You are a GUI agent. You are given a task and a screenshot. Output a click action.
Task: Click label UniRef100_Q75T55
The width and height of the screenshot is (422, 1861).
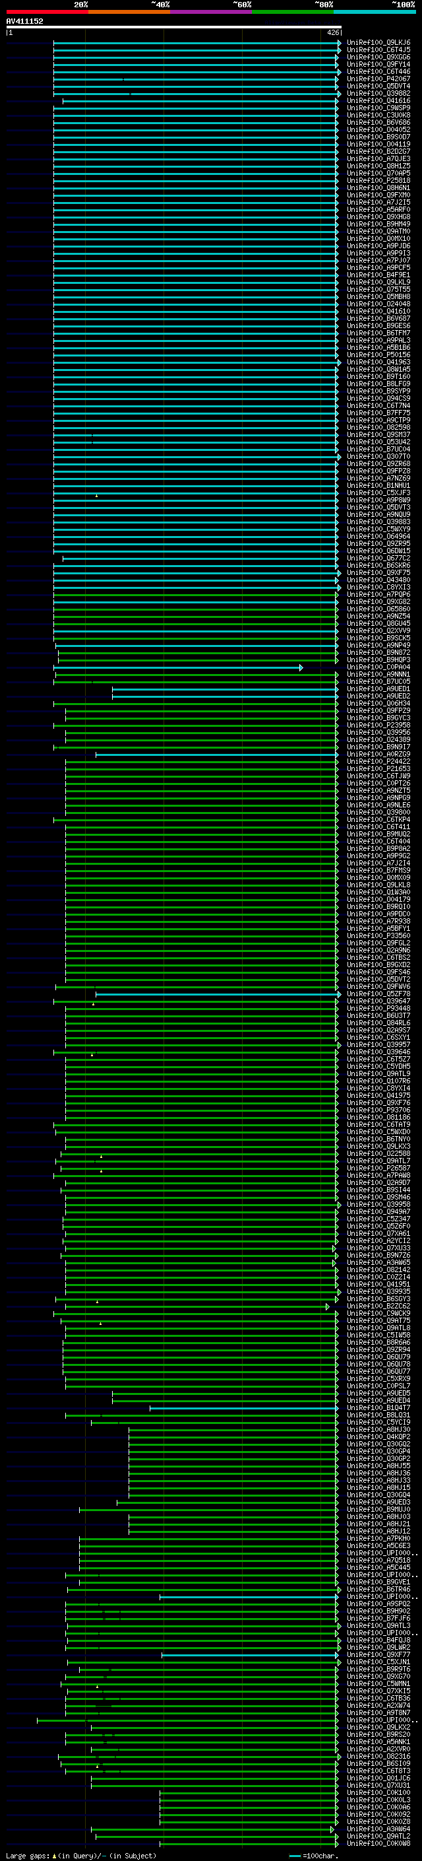coord(378,289)
